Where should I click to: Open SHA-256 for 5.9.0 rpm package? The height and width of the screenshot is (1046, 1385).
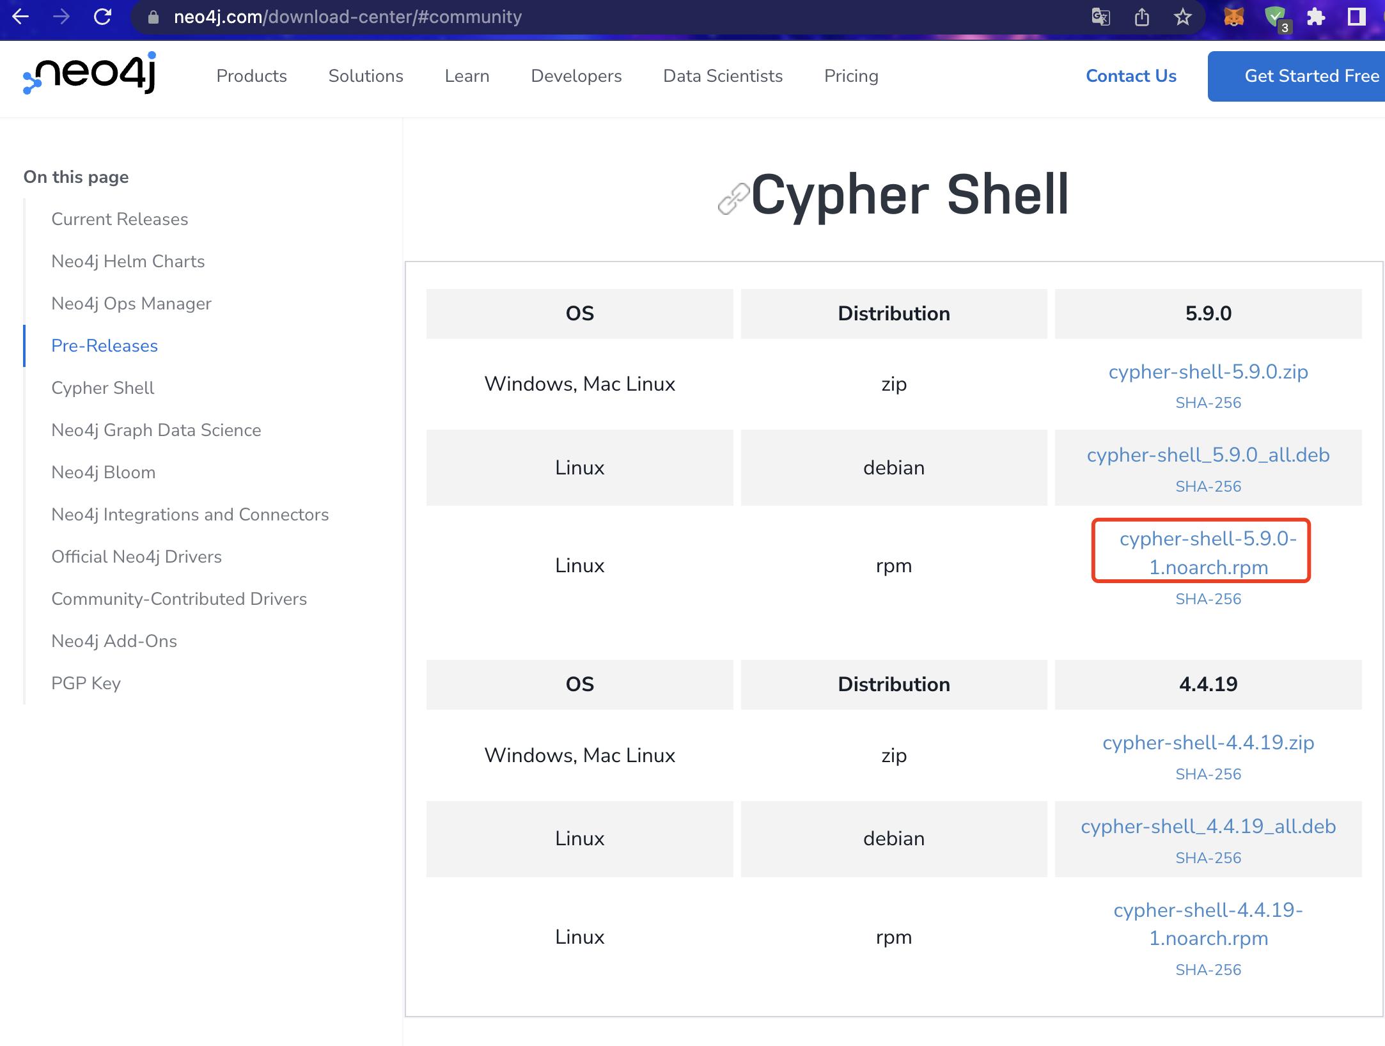click(x=1208, y=599)
